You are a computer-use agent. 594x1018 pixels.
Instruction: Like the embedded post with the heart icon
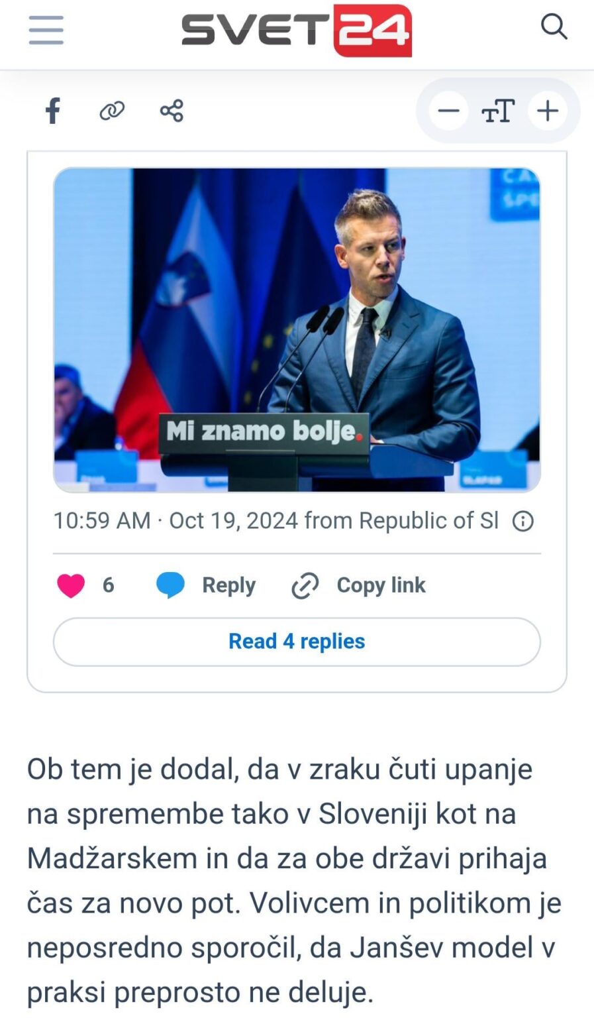(x=71, y=585)
